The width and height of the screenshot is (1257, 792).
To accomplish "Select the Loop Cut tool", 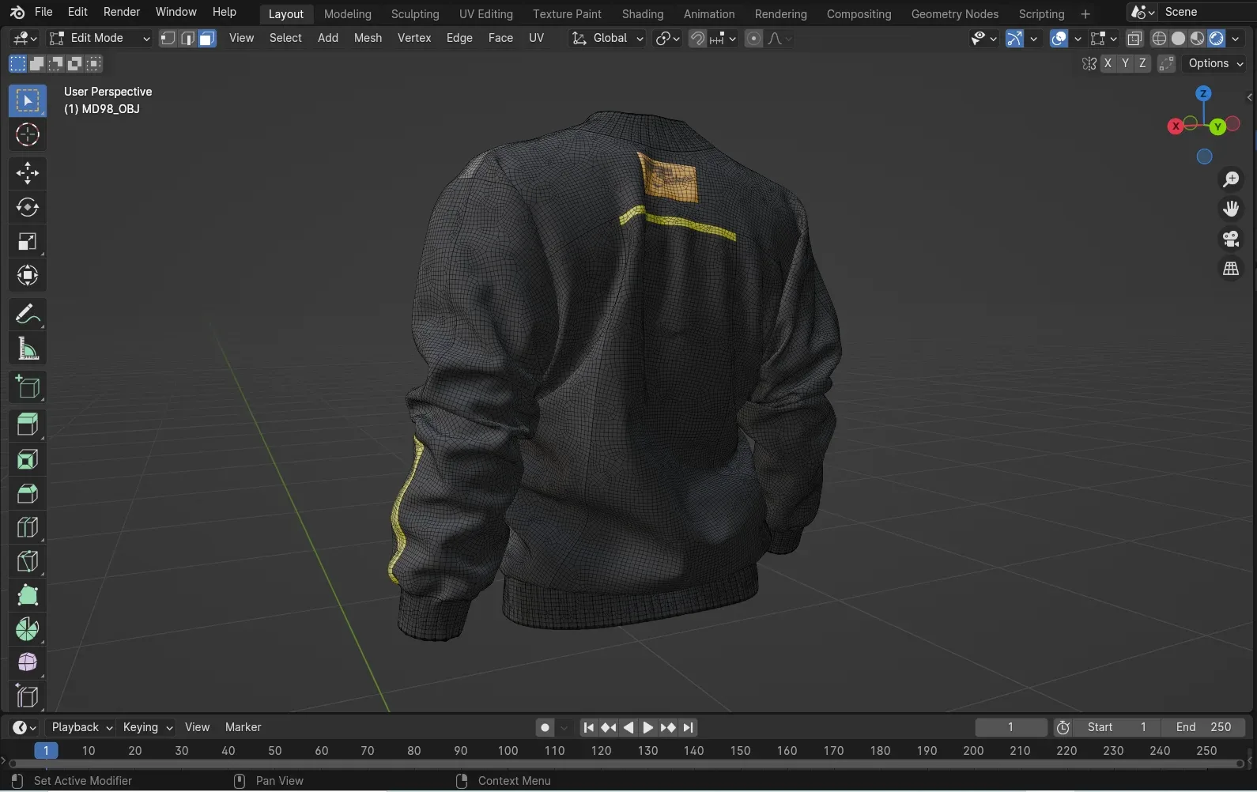I will pos(28,527).
